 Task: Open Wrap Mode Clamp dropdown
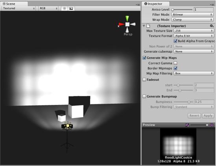pos(192,20)
